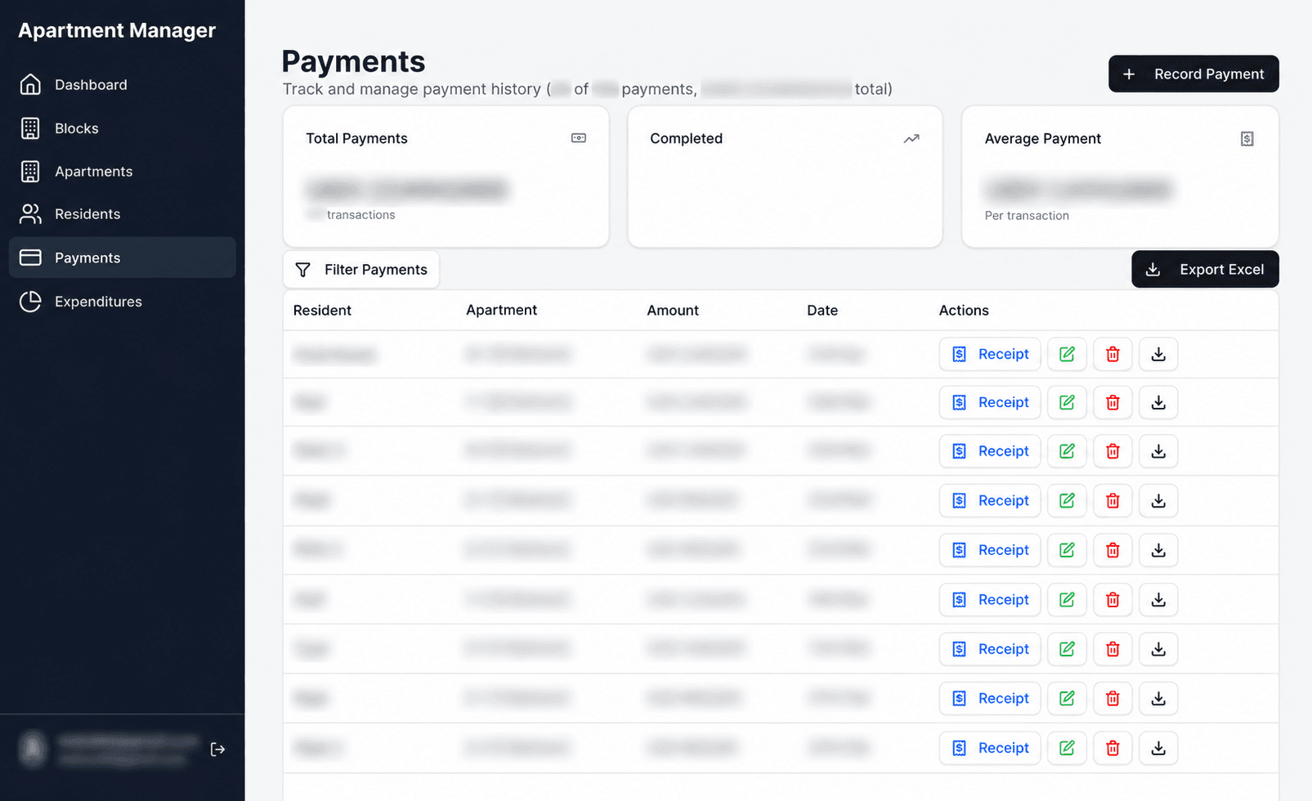Screen dimensions: 1312x801
Task: Click the green edit icon in first row
Action: (x=1067, y=354)
